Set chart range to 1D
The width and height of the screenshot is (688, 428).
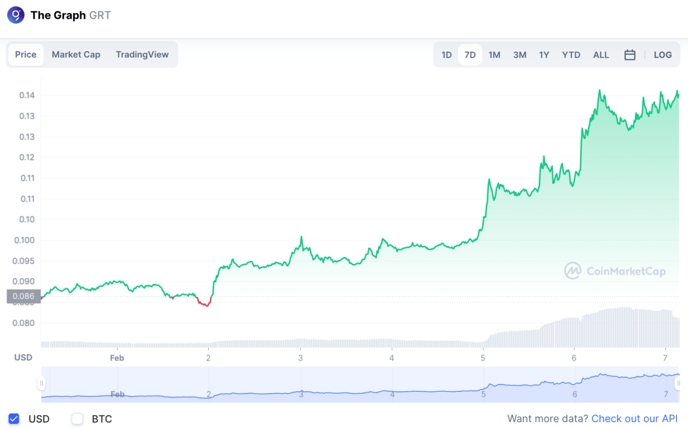click(x=446, y=55)
